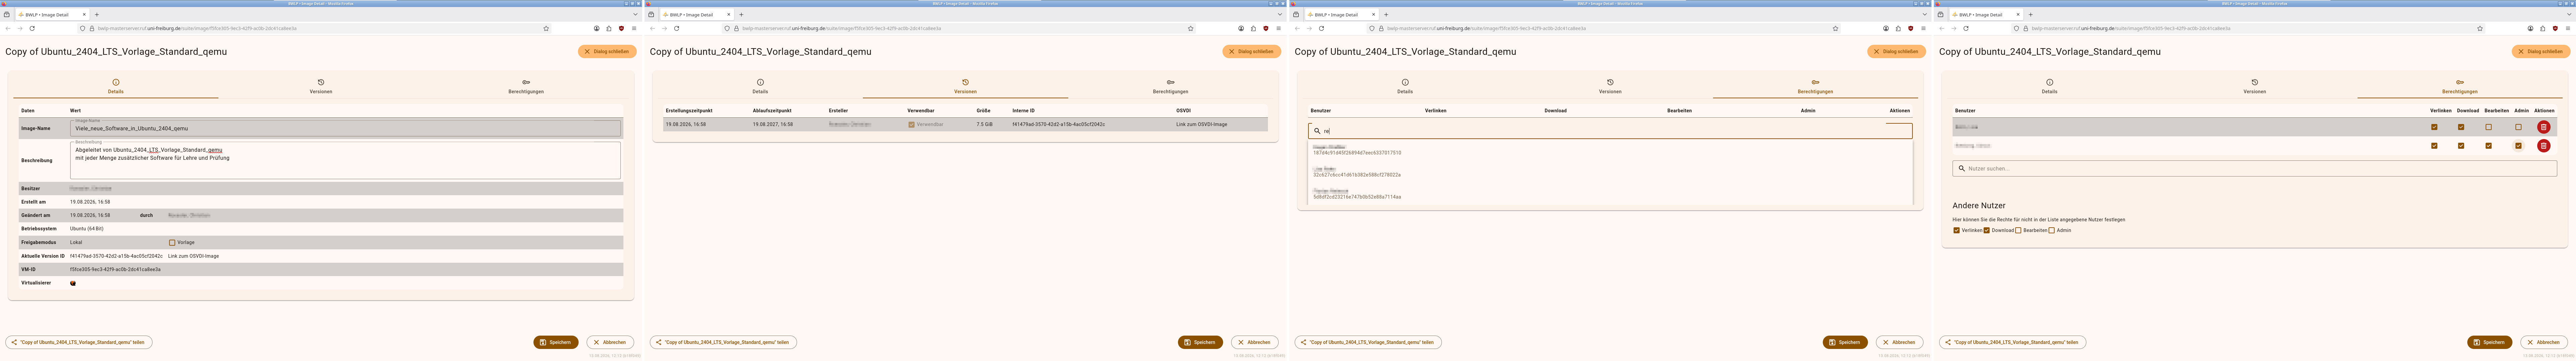Click the share "teilen" button in Versionen-view window
The image size is (2576, 361).
(723, 342)
